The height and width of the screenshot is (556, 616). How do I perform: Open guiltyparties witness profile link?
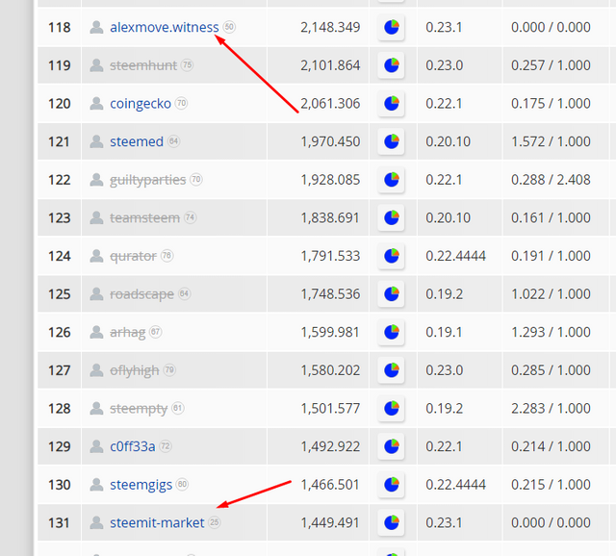point(147,180)
